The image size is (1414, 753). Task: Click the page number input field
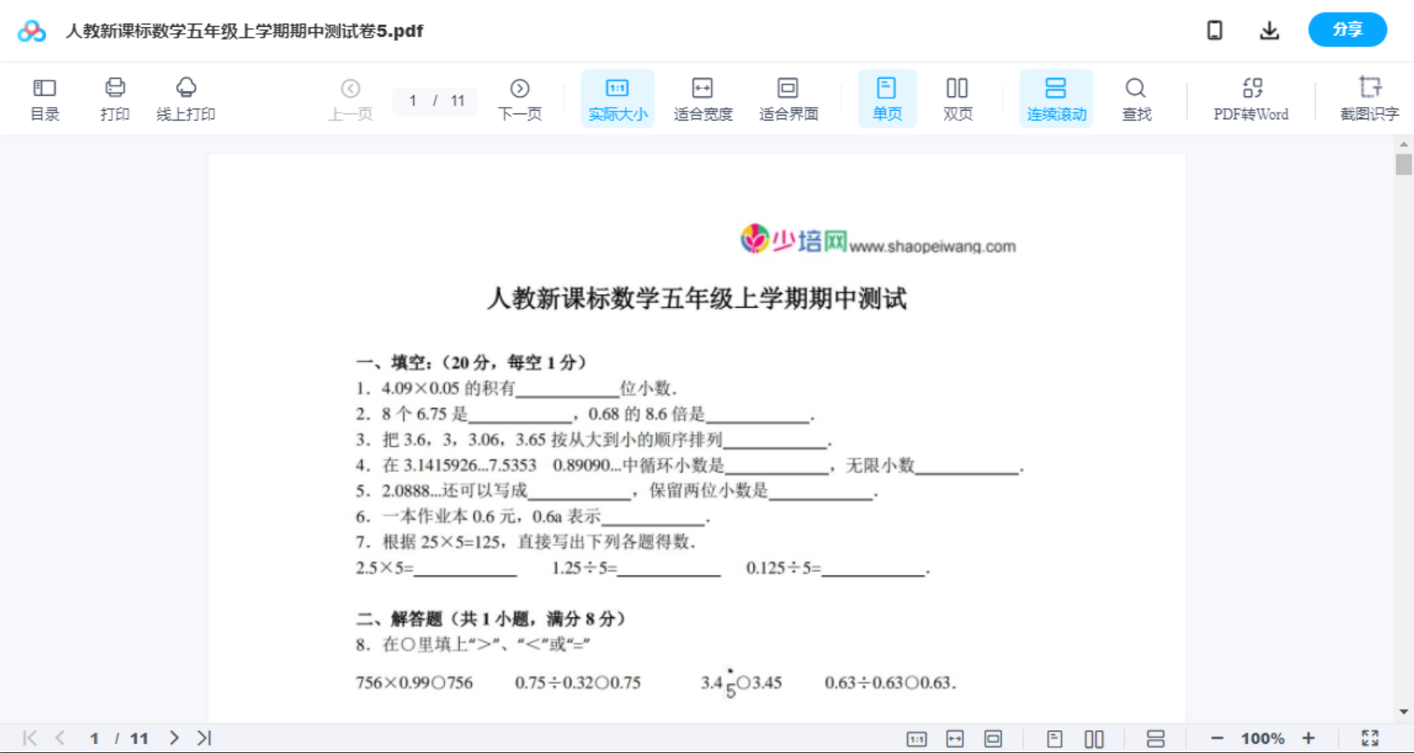pos(414,101)
